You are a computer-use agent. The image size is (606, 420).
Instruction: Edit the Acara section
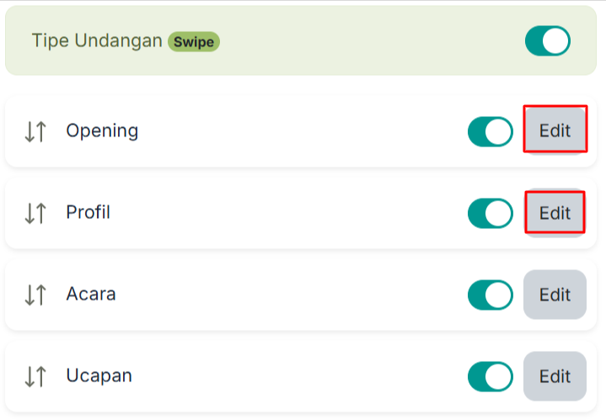[x=555, y=295]
